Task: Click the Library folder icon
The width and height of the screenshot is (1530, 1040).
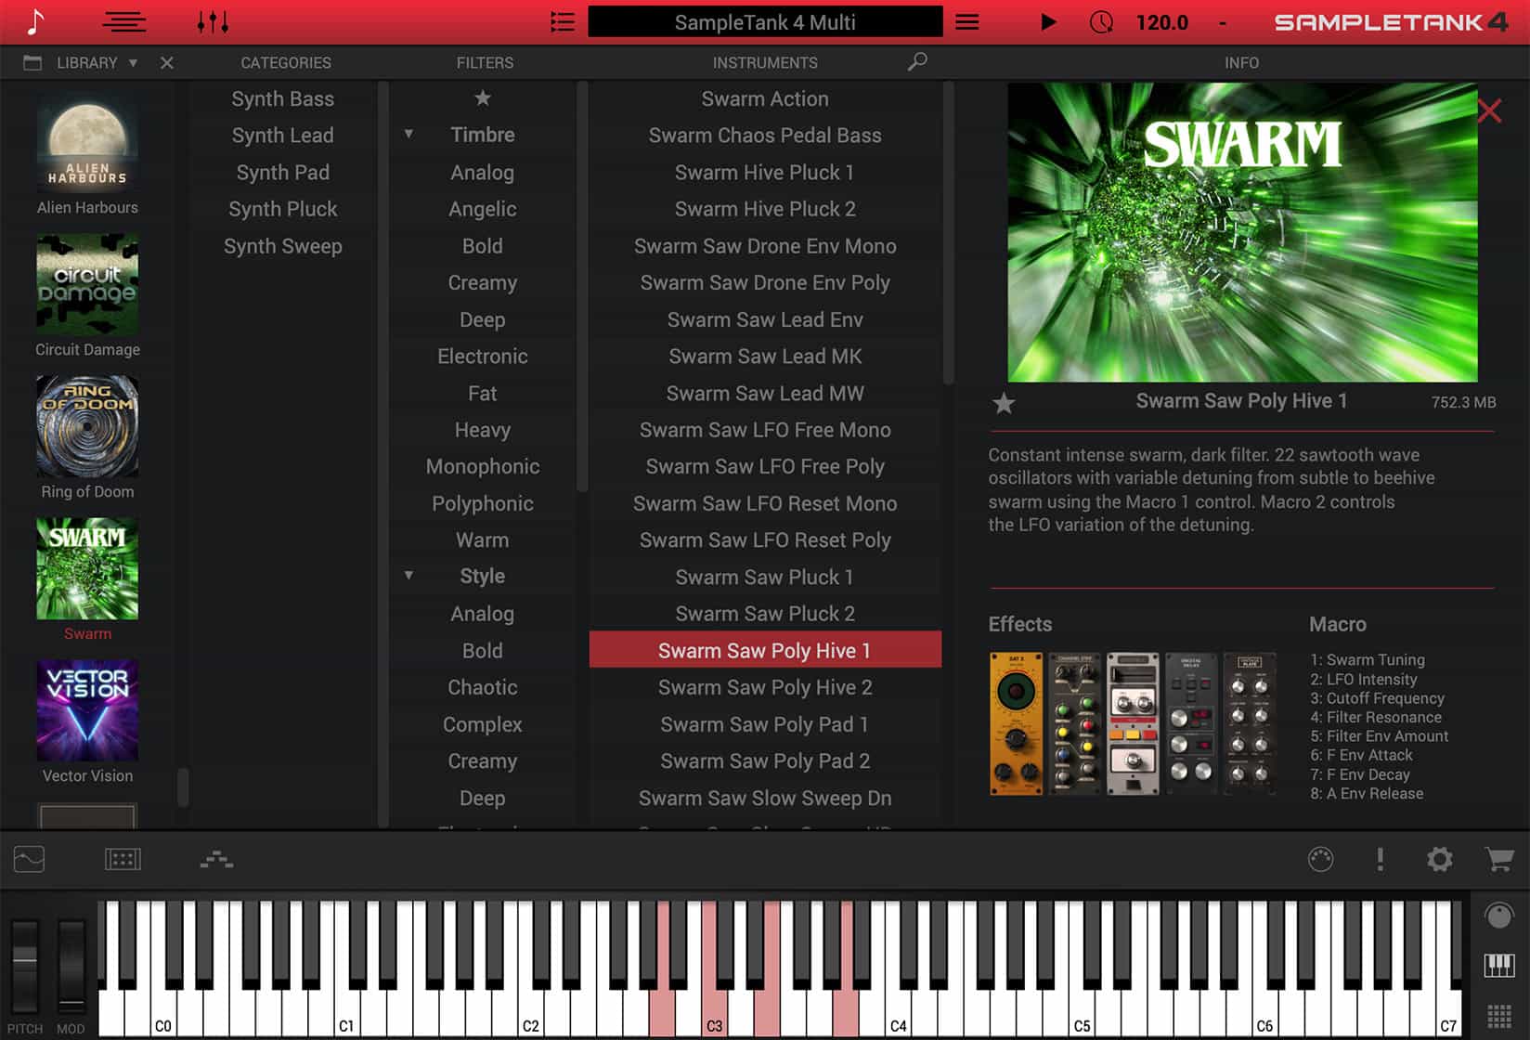Action: pos(32,62)
